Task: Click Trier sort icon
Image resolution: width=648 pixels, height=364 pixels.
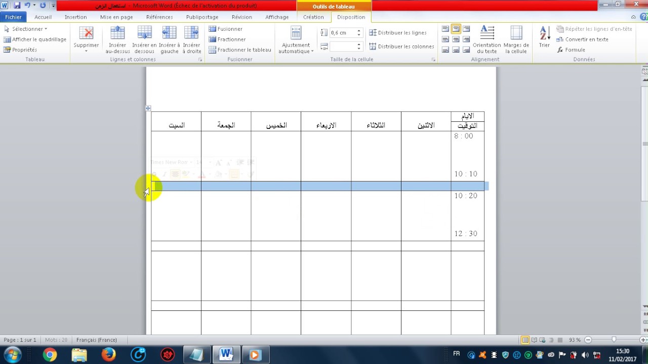Action: click(x=544, y=34)
